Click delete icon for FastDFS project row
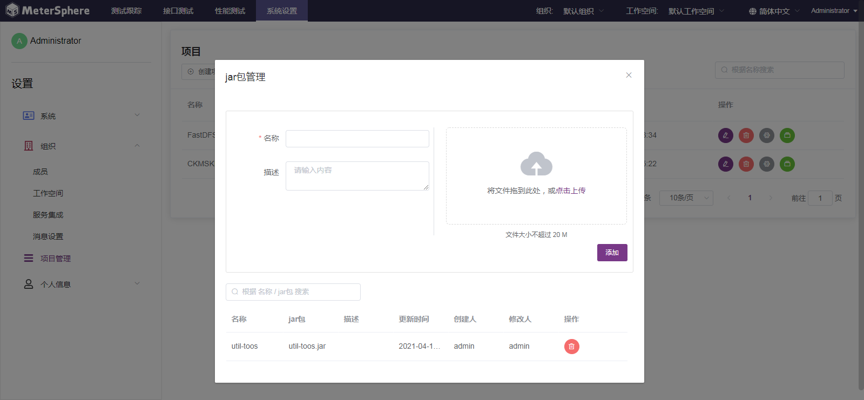Screen dimensions: 864x400 pos(746,135)
